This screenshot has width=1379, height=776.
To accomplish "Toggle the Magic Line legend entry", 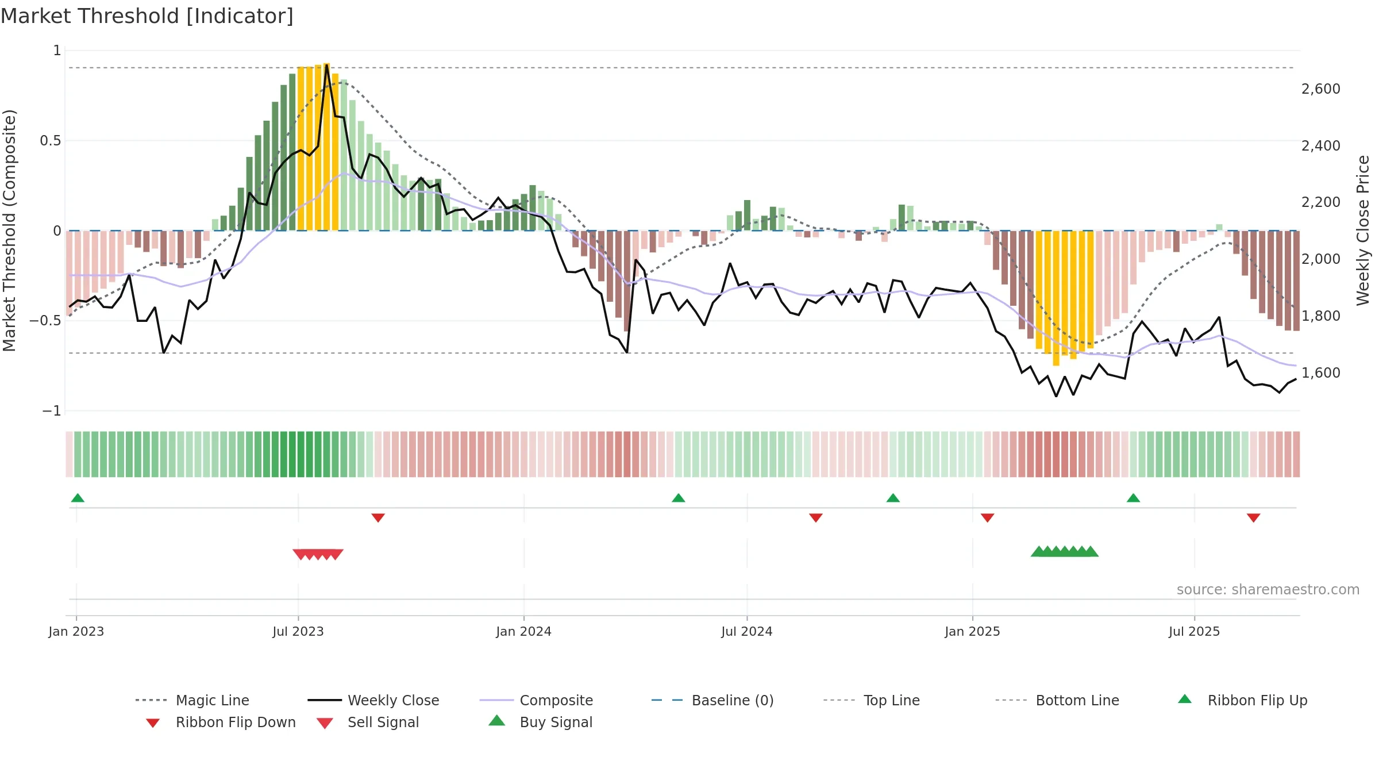I will pos(192,700).
